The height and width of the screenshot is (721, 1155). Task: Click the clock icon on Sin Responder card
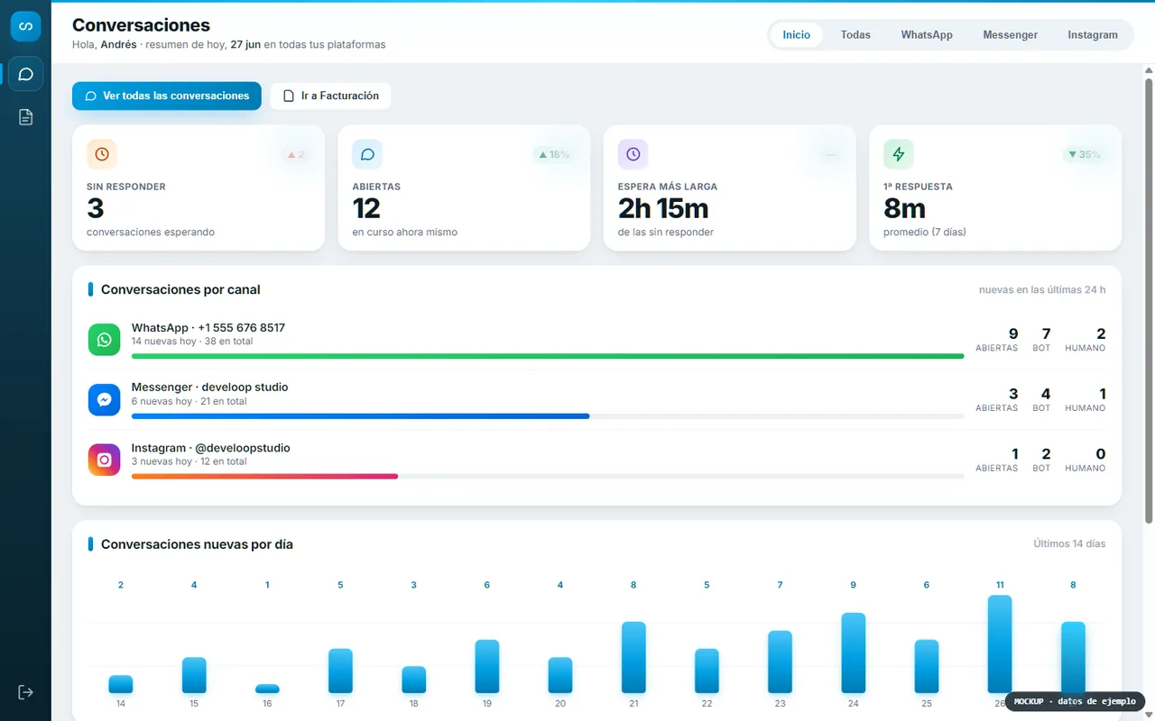click(x=102, y=154)
